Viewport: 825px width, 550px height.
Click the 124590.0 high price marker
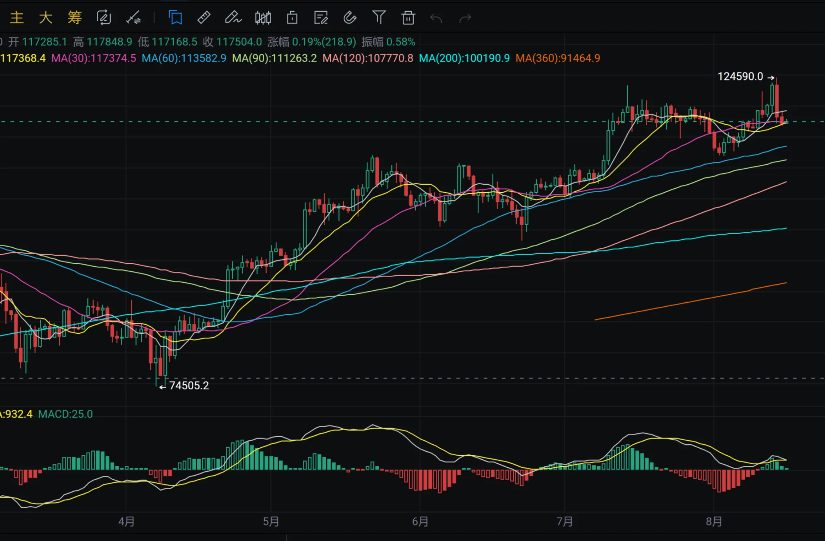point(740,76)
